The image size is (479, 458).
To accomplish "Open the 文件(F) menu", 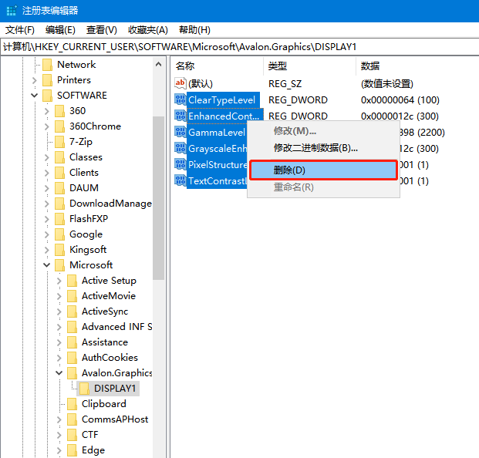I will pyautogui.click(x=20, y=30).
